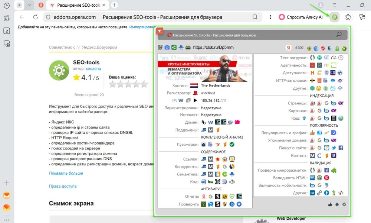Image resolution: width=371 pixels, height=223 pixels.
Task: Click the IP address 185.26.182.111
Action: pyautogui.click(x=214, y=100)
